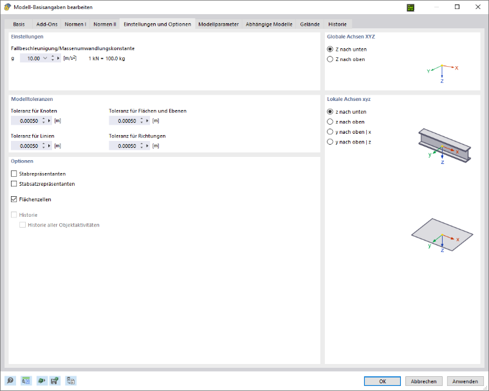The image size is (489, 391).
Task: Switch to the Add-Ons tab
Action: point(47,24)
